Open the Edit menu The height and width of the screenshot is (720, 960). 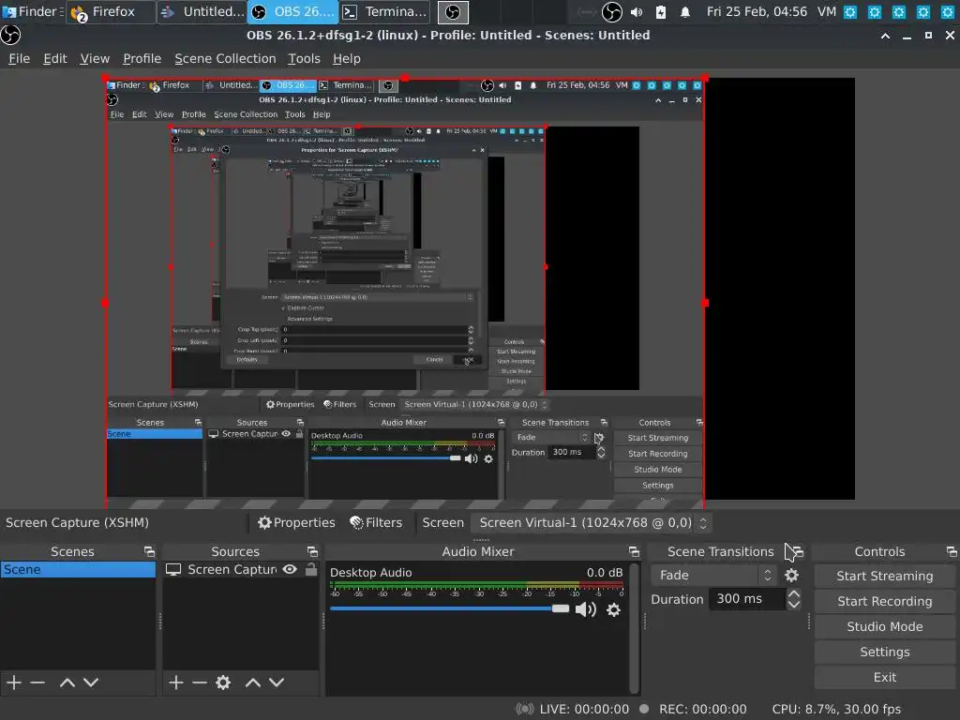(55, 59)
